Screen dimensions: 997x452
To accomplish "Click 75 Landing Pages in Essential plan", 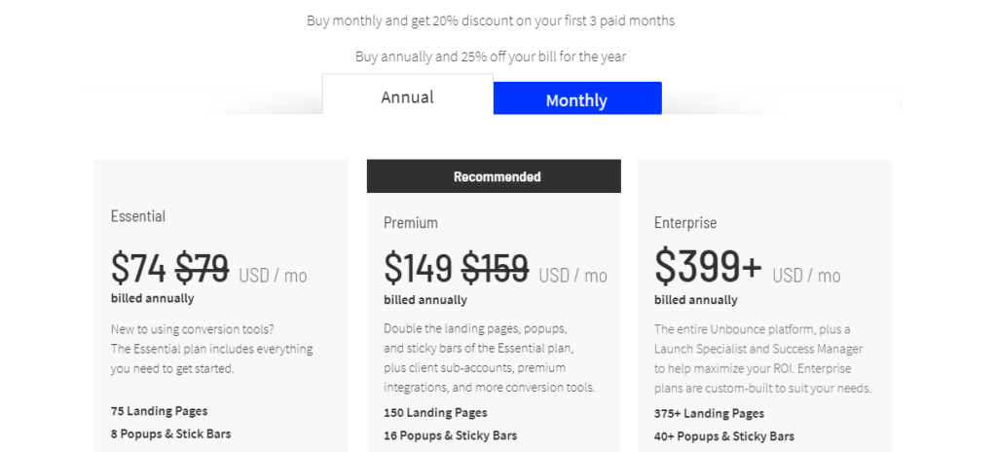I will tap(159, 411).
